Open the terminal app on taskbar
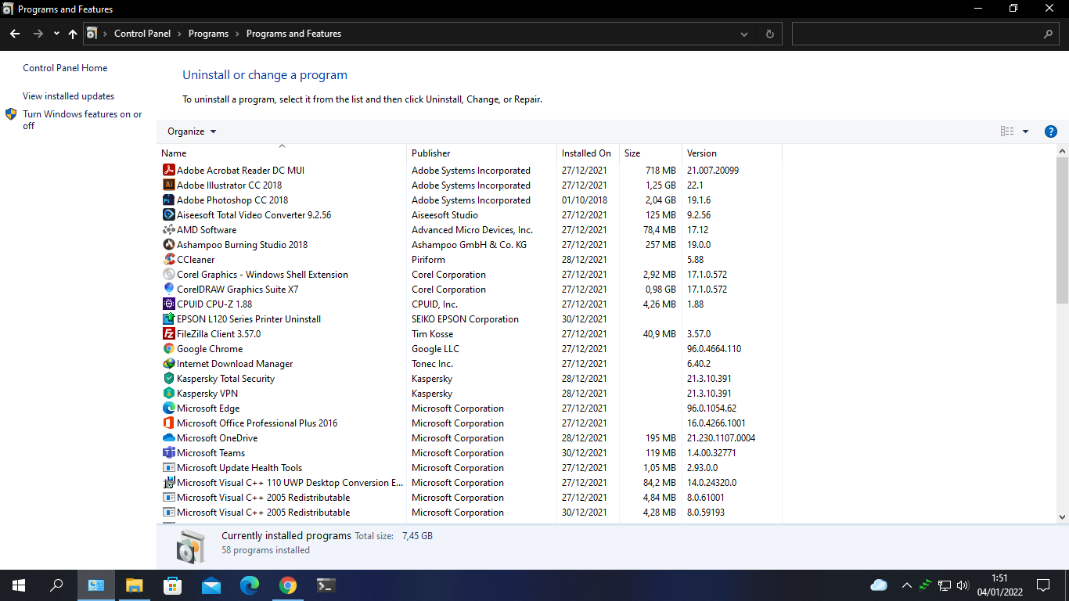The height and width of the screenshot is (601, 1069). [326, 585]
